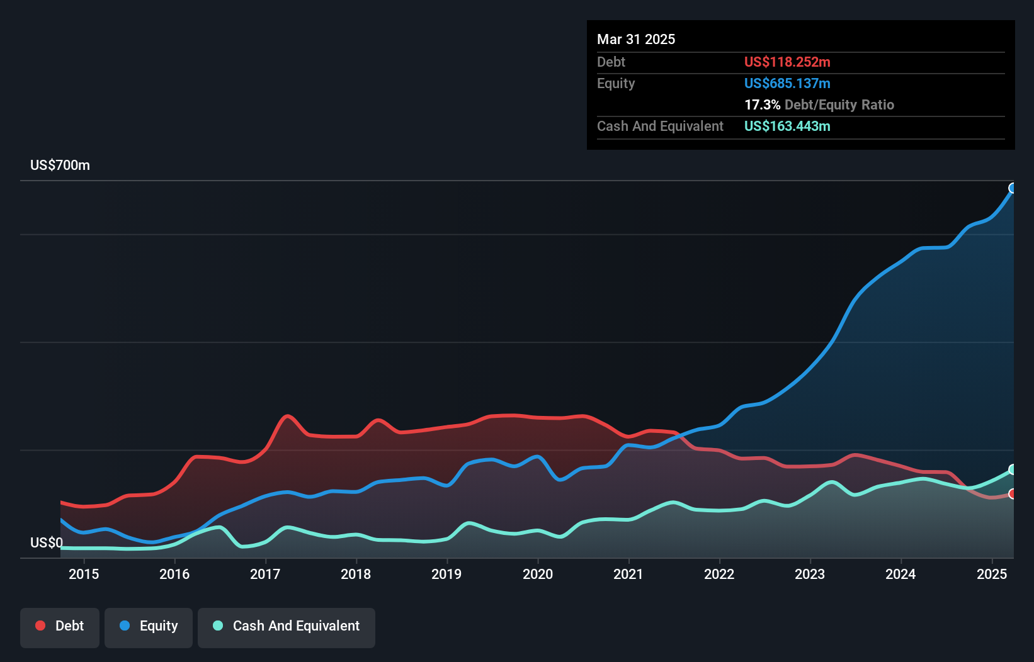
Task: Toggle the Equity series legend button
Action: coord(149,627)
